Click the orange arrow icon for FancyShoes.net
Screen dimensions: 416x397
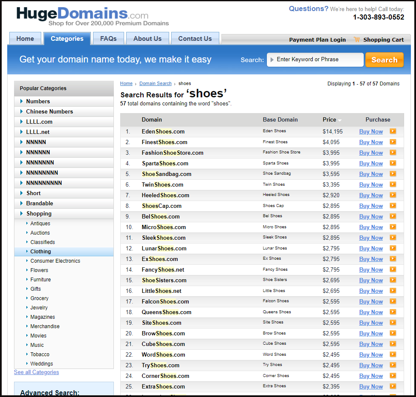click(393, 269)
